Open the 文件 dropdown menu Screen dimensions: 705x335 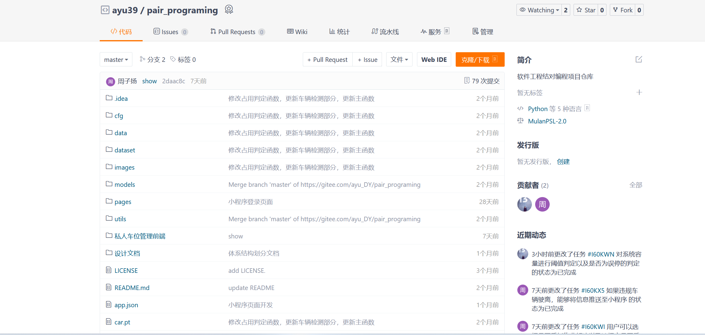click(x=399, y=59)
